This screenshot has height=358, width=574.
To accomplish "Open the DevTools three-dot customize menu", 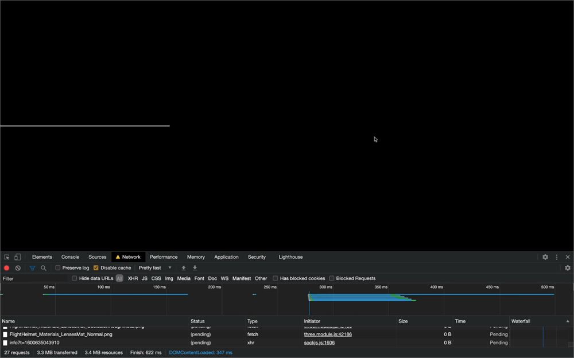I will [x=556, y=257].
